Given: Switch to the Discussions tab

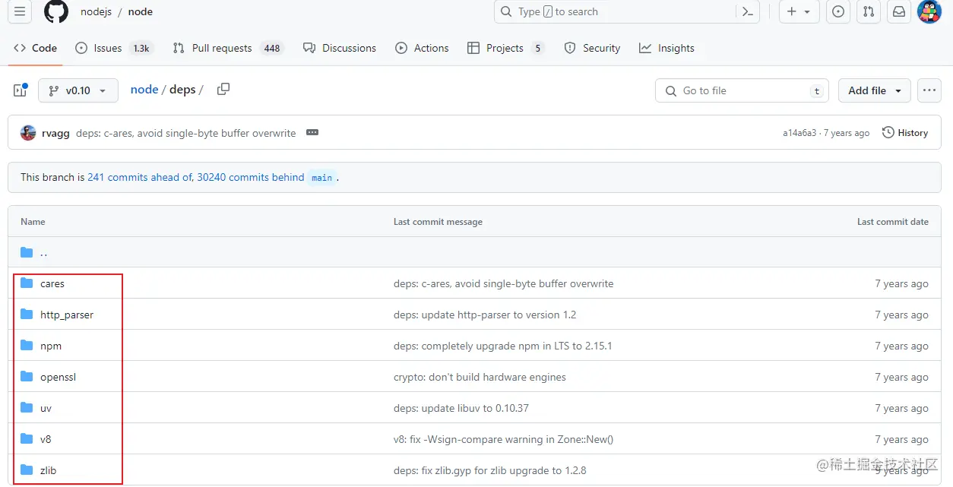Looking at the screenshot, I should click(340, 48).
